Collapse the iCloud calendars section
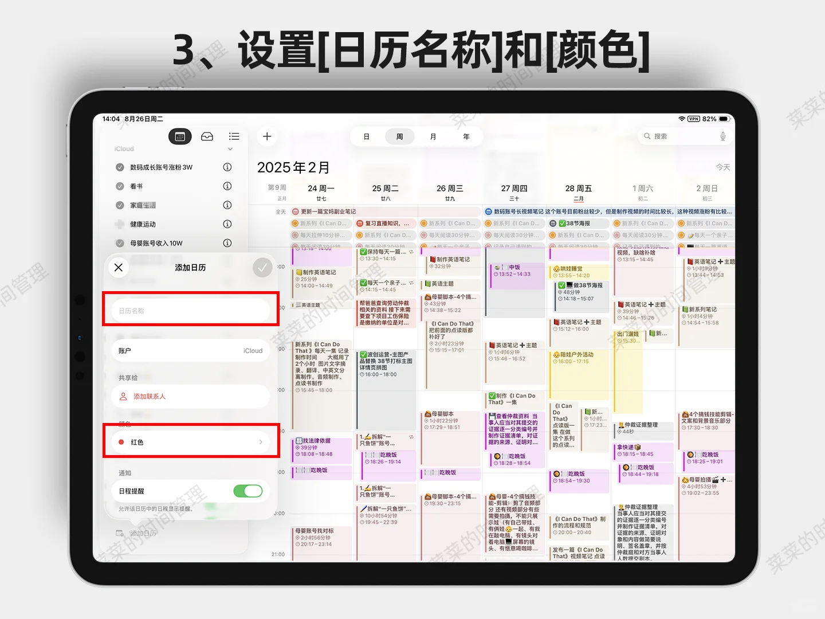The width and height of the screenshot is (825, 619). tap(230, 149)
